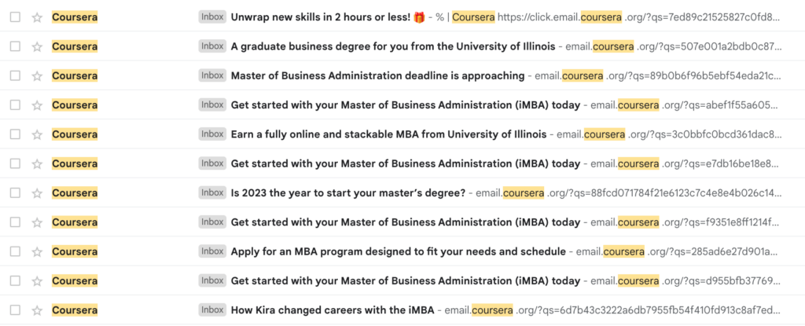Star the 'A graduate business degree' email

pos(37,46)
